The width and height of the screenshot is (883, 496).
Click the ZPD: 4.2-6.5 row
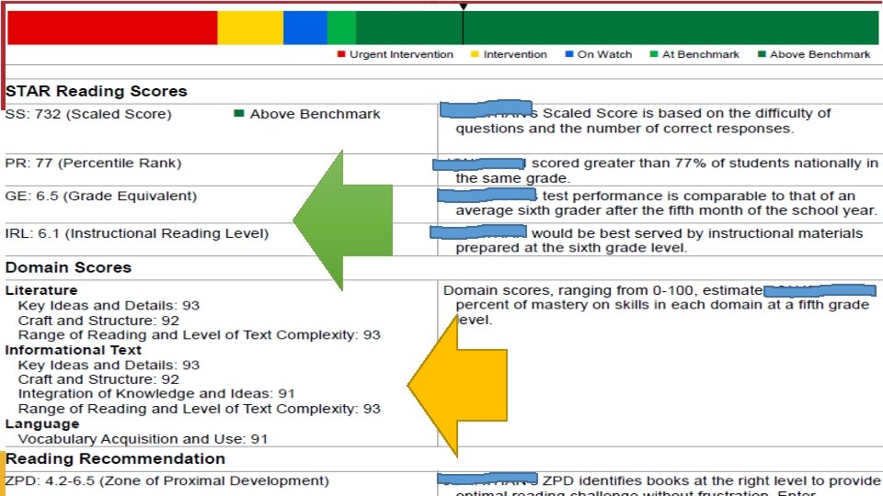[x=167, y=481]
